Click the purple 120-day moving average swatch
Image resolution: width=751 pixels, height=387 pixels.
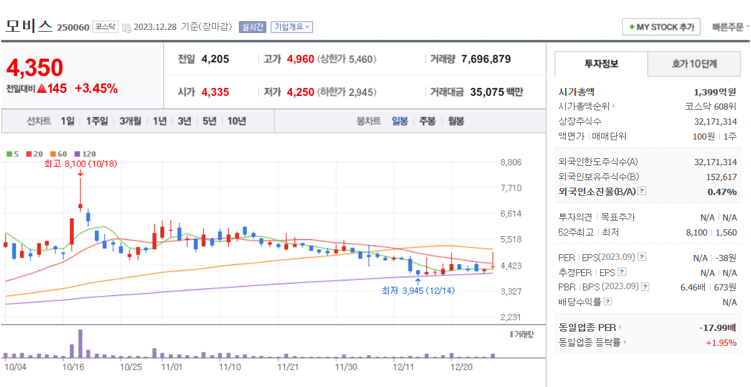pyautogui.click(x=78, y=154)
